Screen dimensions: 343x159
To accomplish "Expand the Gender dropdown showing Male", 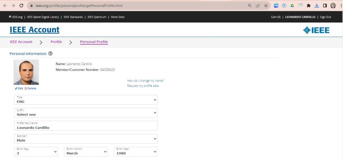I will tap(86, 139).
